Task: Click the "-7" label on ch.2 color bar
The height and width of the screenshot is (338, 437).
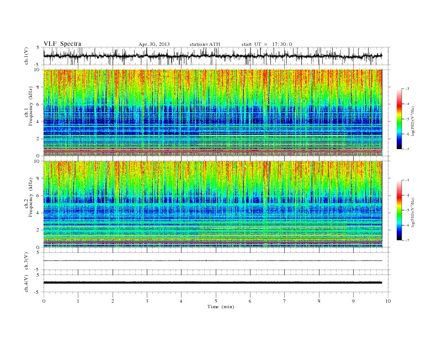Action: point(407,240)
